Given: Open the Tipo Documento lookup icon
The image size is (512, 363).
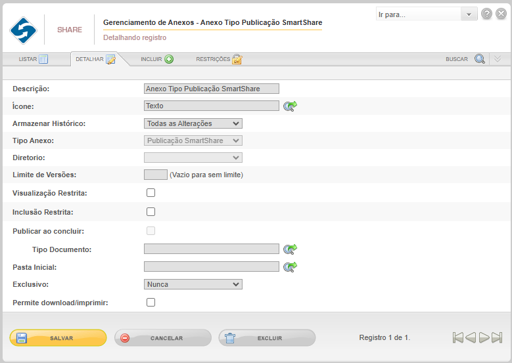Looking at the screenshot, I should tap(290, 249).
